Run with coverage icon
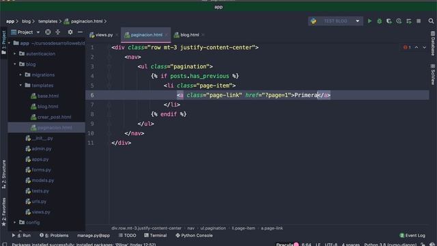 [x=389, y=21]
